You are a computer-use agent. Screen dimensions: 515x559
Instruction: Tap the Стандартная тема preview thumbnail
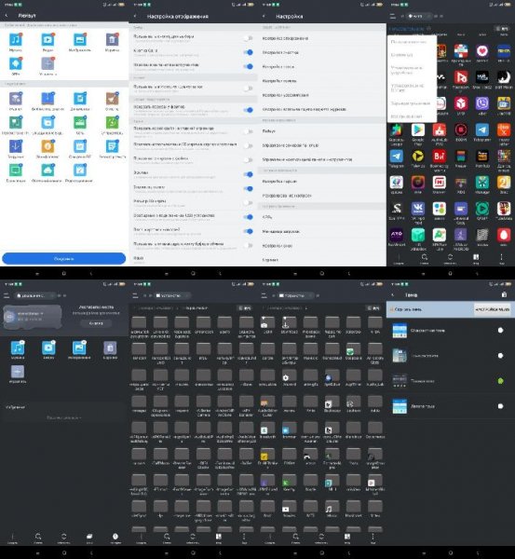(400, 331)
